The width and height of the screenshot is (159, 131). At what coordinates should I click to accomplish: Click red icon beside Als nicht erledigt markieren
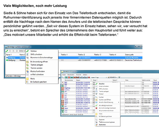pyautogui.click(x=96, y=108)
